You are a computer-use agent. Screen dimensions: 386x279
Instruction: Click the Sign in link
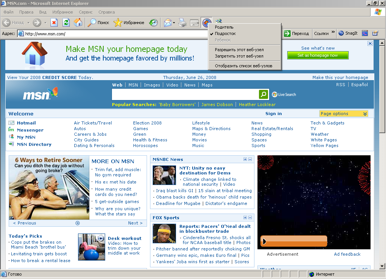click(274, 114)
